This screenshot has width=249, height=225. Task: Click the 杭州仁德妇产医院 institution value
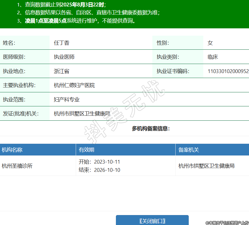(74, 85)
